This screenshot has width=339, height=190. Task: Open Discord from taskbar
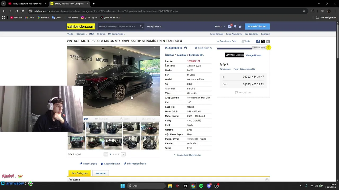pyautogui.click(x=209, y=186)
